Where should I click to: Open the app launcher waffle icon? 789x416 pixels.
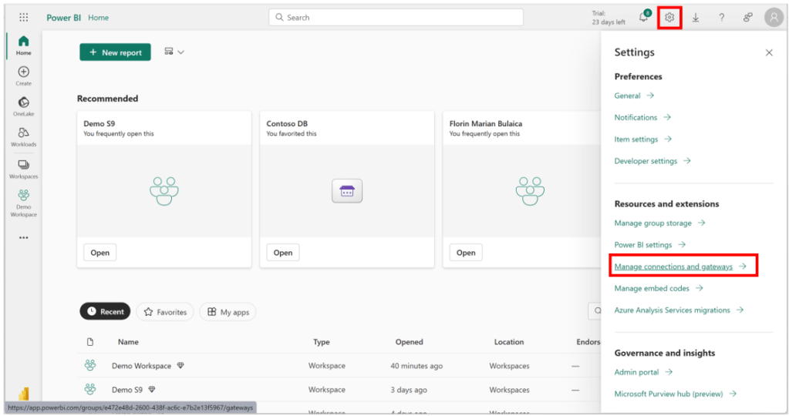tap(23, 18)
